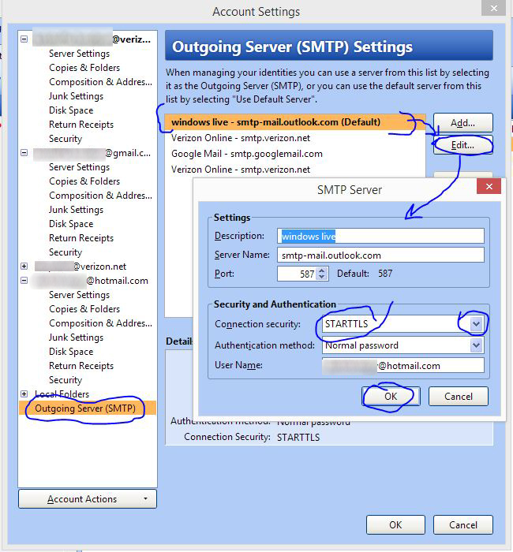The width and height of the screenshot is (513, 552).
Task: Open the Authentication method dropdown
Action: (x=476, y=345)
